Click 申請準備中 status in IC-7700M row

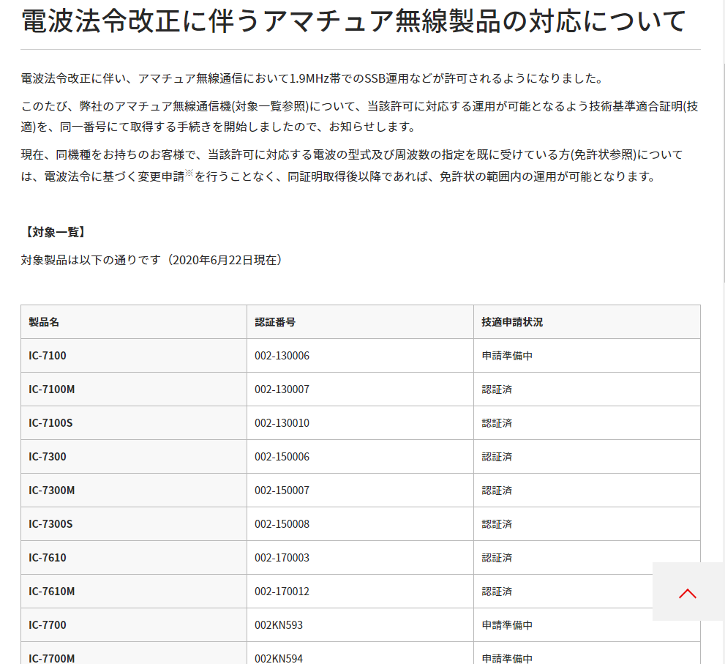[x=507, y=658]
